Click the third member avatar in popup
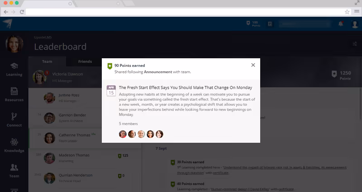Screen dimensions: 362x192 coord(141,134)
